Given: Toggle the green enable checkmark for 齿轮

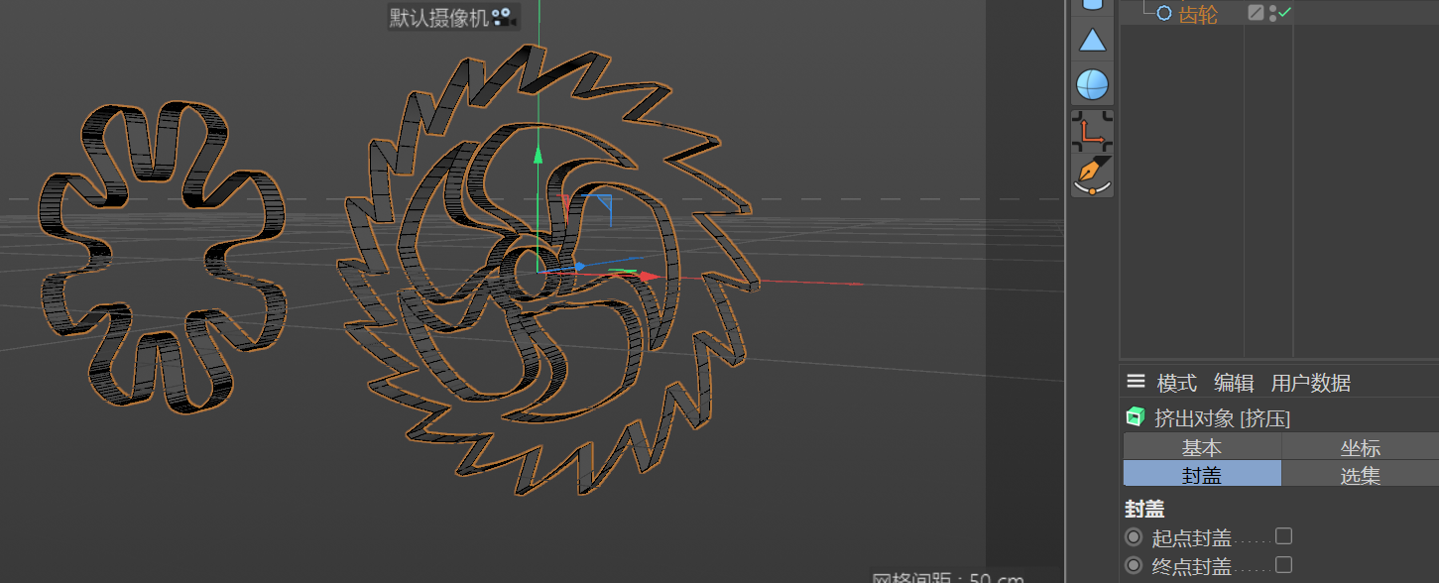Looking at the screenshot, I should tap(1284, 13).
